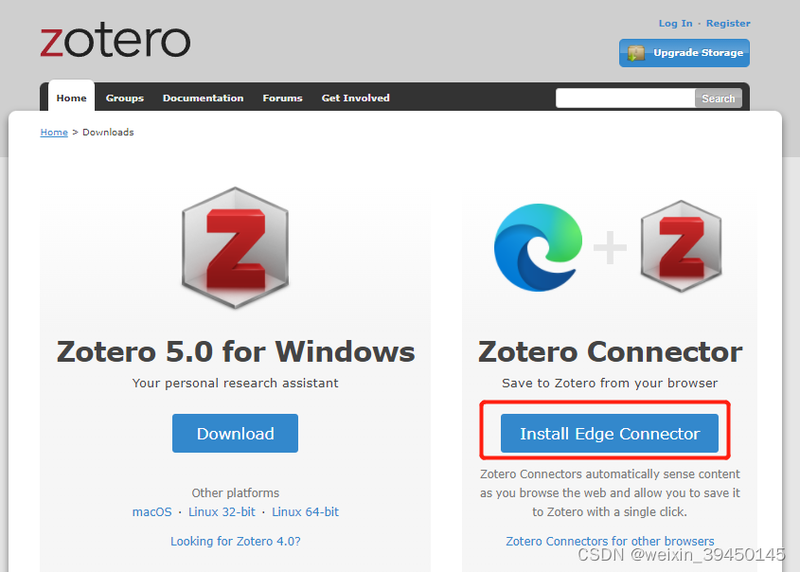Click the Zotero 5.0 for Windows heading

[236, 351]
